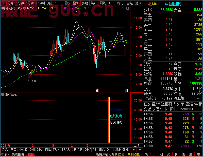Viewport: 203px width, 157px height.
Task: Open 关联报价 related quotes
Action: [18, 154]
